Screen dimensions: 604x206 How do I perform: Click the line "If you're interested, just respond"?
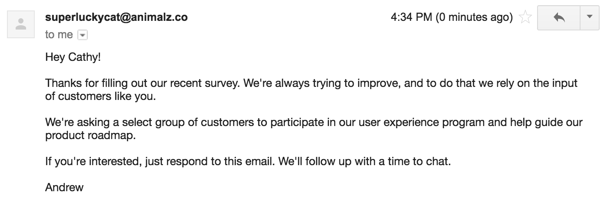(x=249, y=162)
